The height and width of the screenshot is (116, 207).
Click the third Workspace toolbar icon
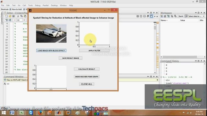[x=169, y=16]
